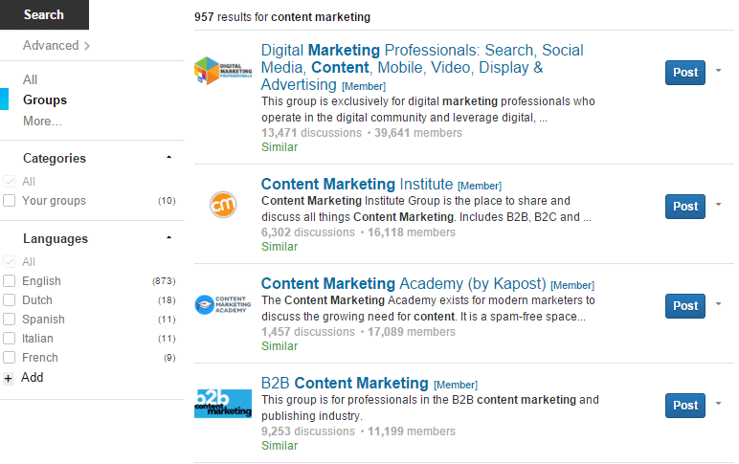Click the chevron next to Advanced

tap(87, 46)
